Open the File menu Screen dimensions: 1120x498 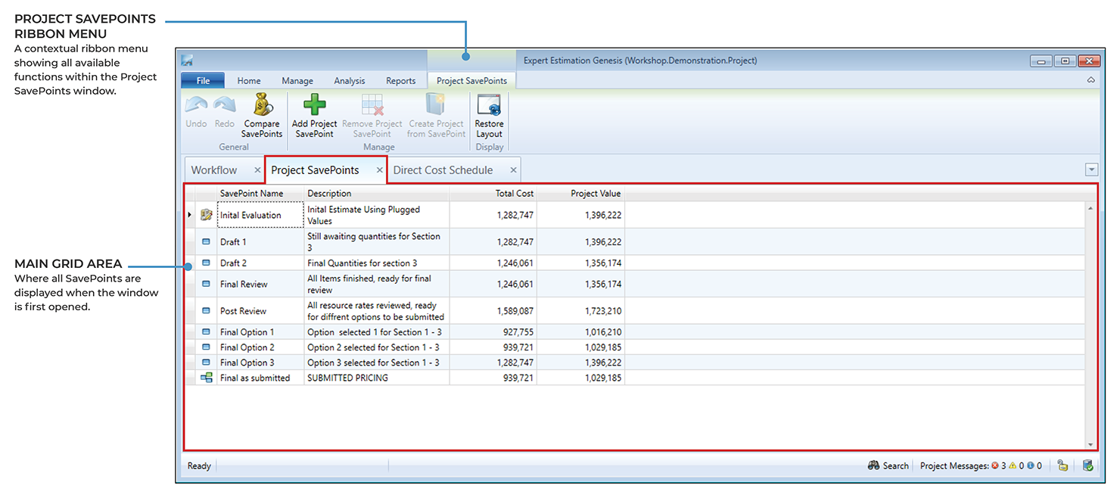tap(203, 81)
